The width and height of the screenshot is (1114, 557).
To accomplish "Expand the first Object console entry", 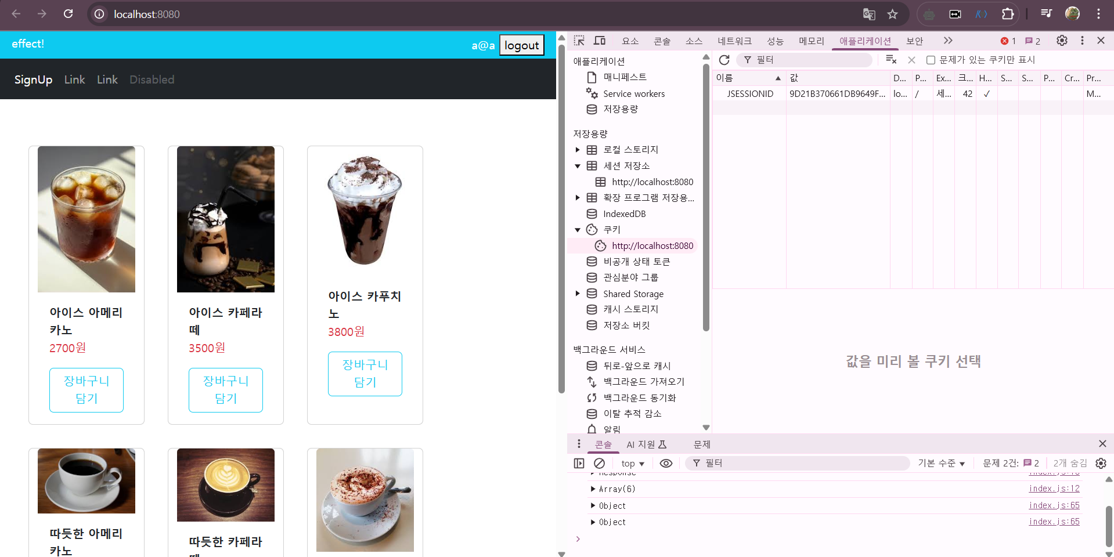I will tap(593, 506).
